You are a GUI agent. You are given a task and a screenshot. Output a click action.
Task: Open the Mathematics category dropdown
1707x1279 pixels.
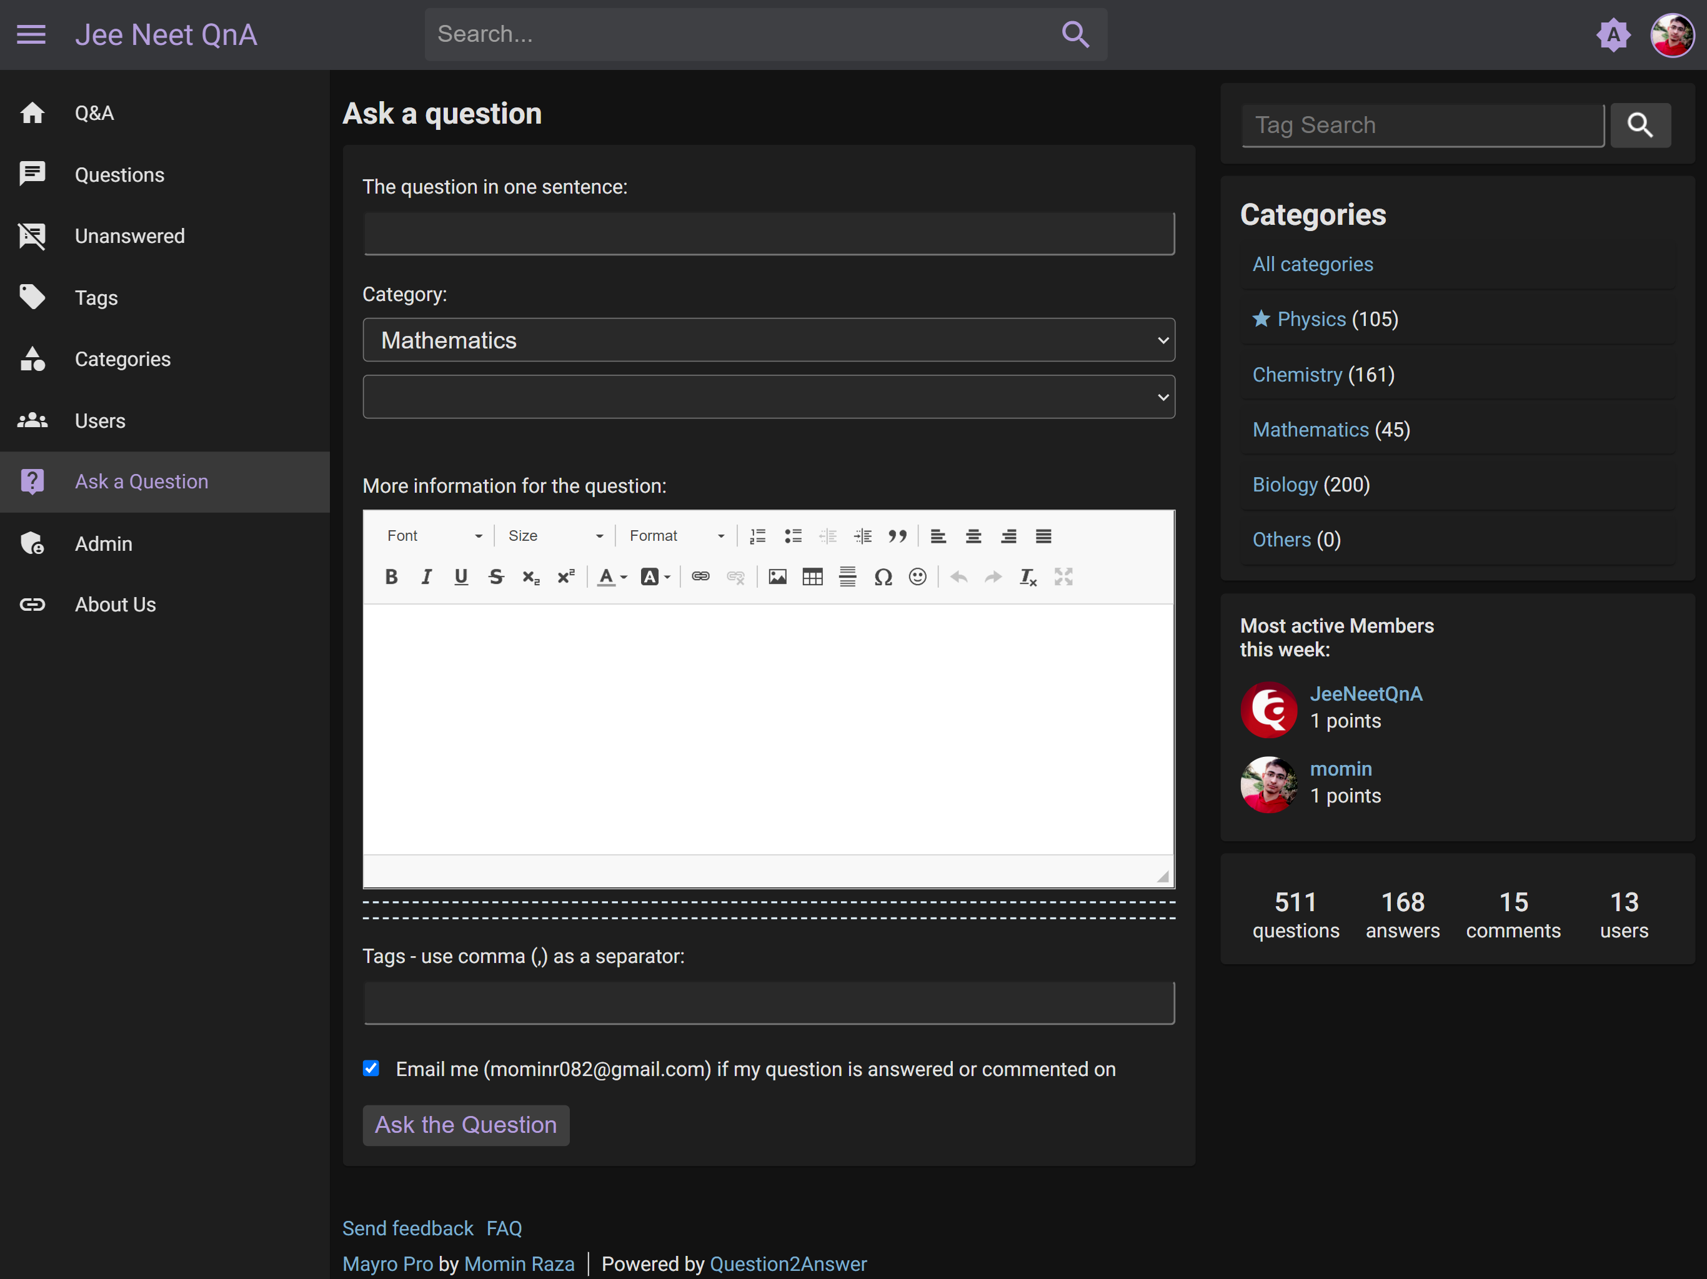(x=769, y=340)
